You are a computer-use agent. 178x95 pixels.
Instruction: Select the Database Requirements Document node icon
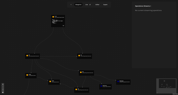tap(81, 72)
